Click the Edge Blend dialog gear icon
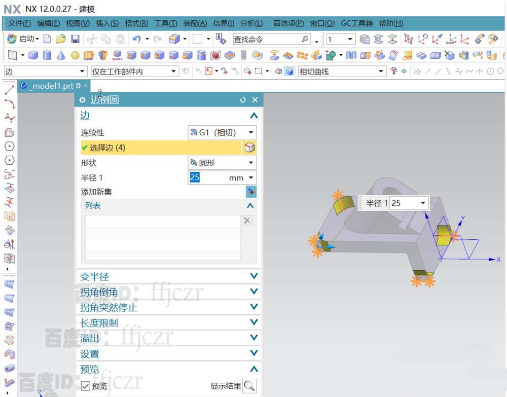Screen dimensions: 507x397 (83, 100)
